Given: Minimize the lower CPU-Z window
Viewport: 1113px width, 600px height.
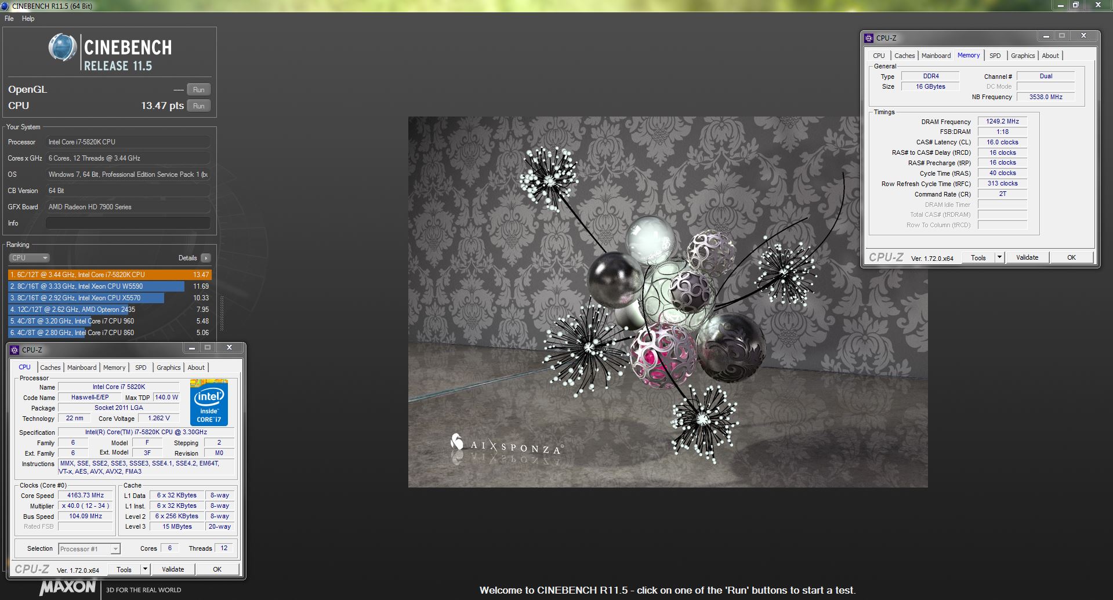Looking at the screenshot, I should coord(191,348).
